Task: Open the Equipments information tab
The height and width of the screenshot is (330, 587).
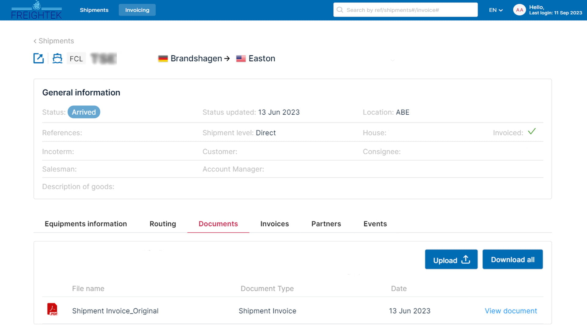Action: click(x=86, y=224)
